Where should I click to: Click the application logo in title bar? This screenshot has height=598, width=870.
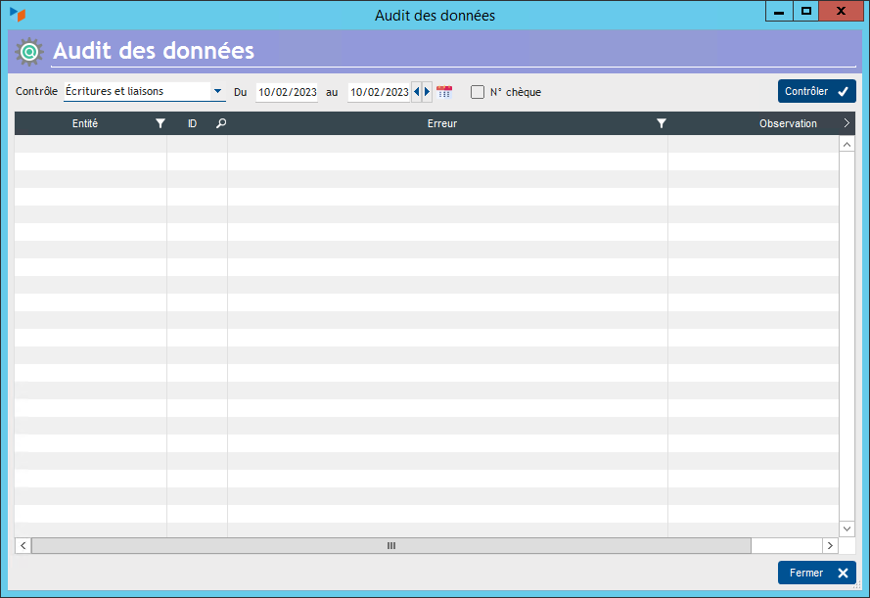tap(18, 15)
